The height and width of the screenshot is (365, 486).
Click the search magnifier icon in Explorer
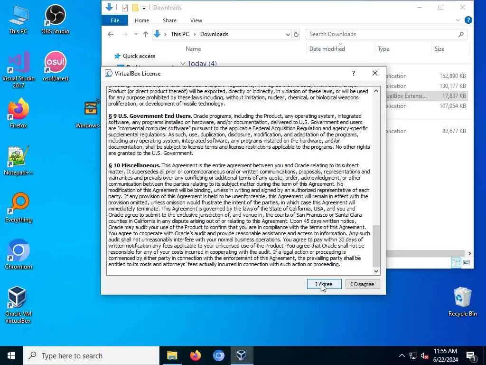click(x=461, y=34)
